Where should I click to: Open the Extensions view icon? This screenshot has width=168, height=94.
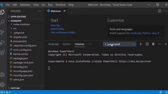pos(2,52)
